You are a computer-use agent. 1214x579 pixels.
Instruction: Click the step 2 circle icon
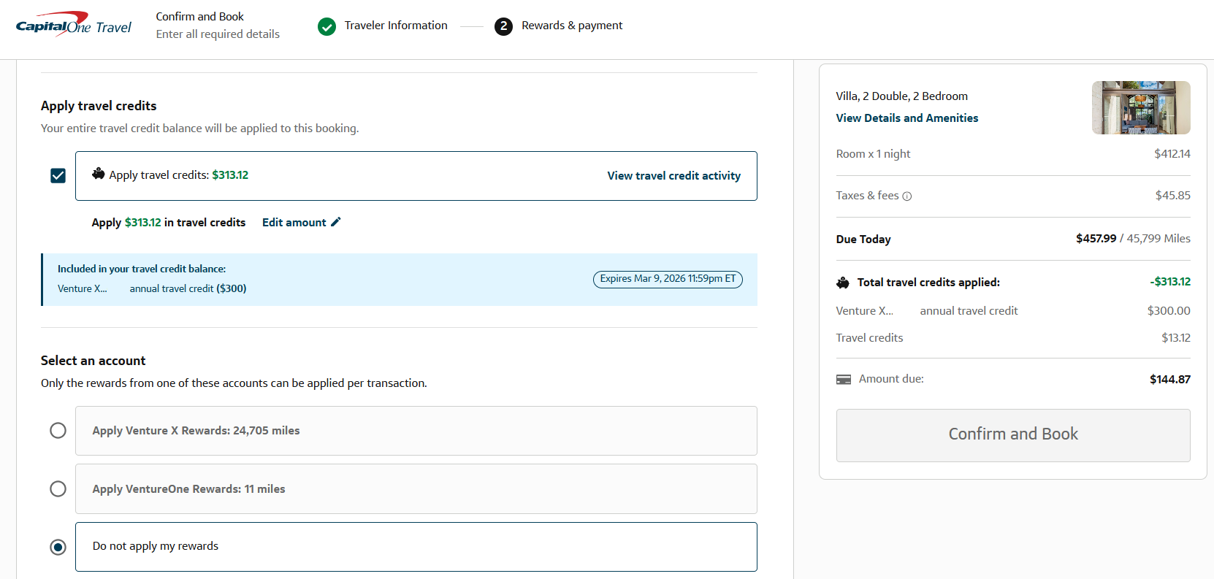(503, 26)
